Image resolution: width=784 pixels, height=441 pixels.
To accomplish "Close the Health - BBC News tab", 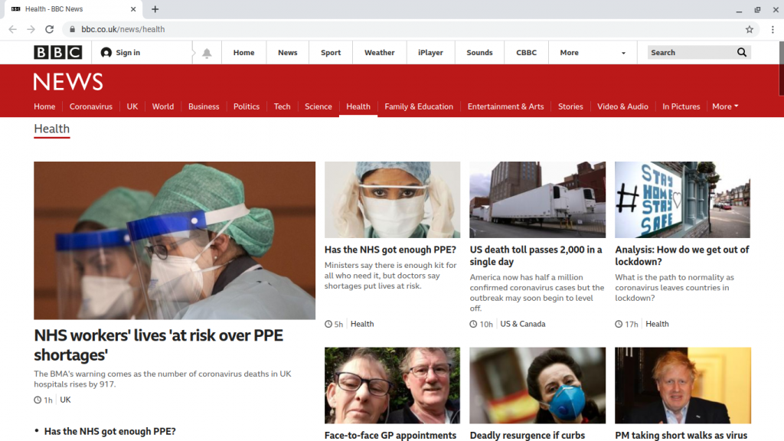I will click(x=133, y=9).
